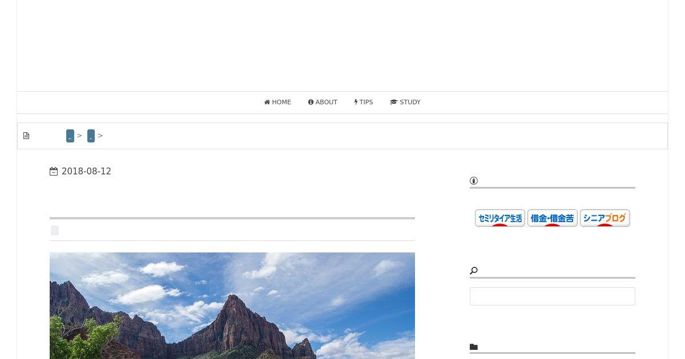
Task: Open the mountain landscape featured image
Action: 232,305
